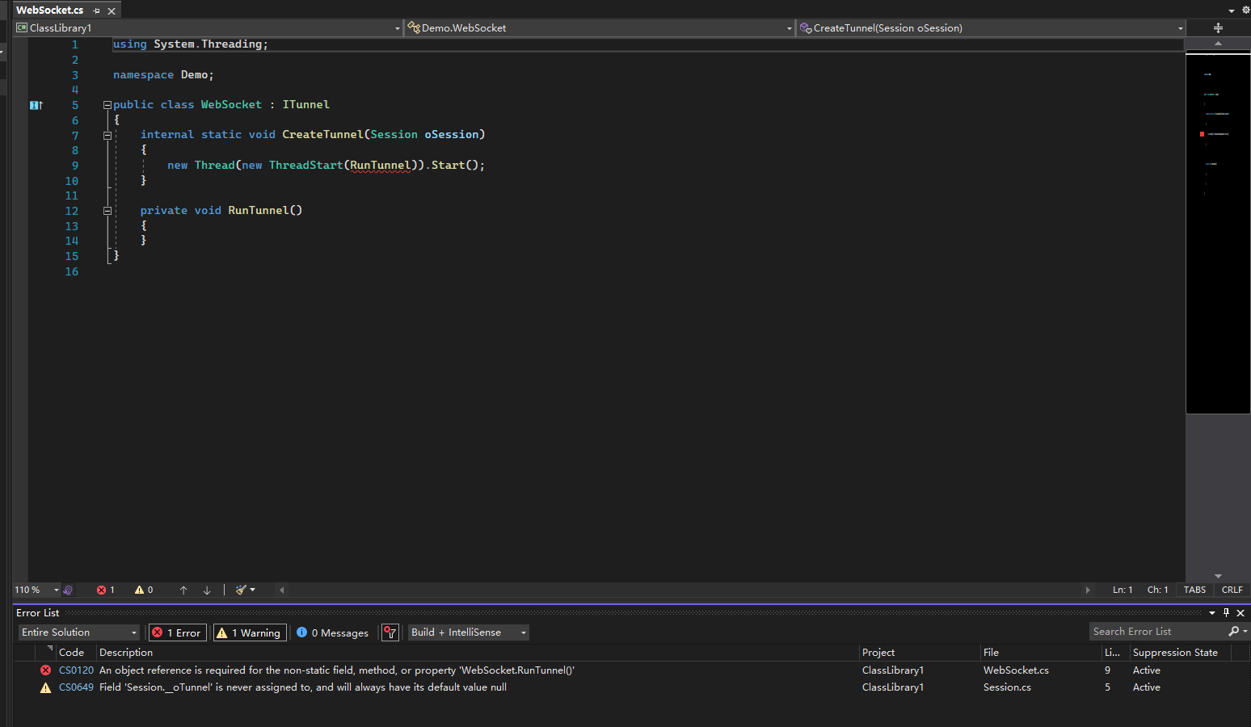The image size is (1251, 727).
Task: Toggle the 1 Warning filter button
Action: pyautogui.click(x=249, y=632)
